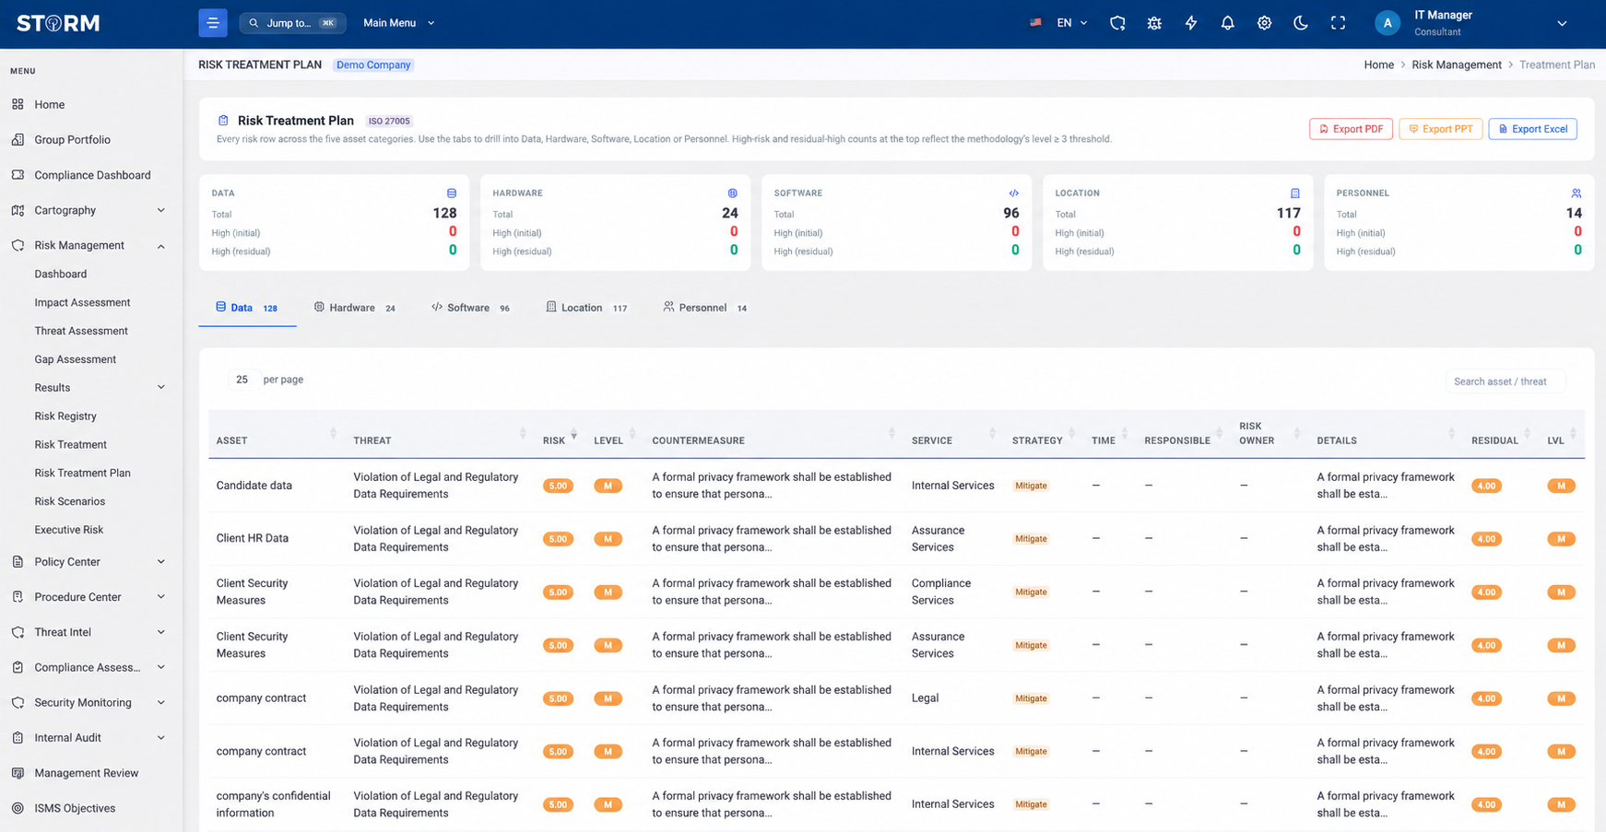Click Home icon in sidebar

[18, 104]
